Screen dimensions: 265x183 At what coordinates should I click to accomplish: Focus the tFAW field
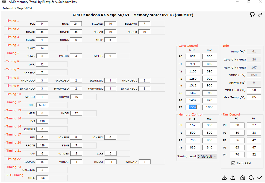[42, 48]
